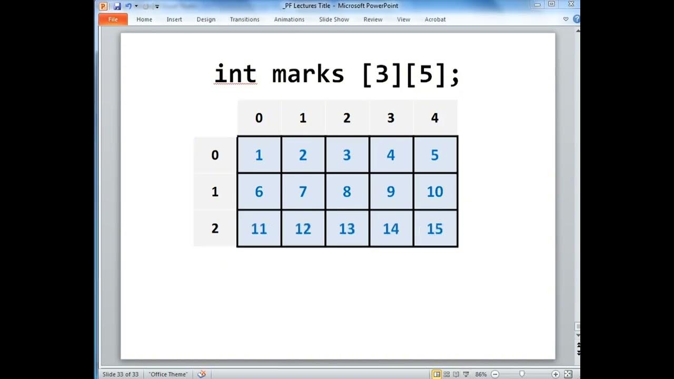Image resolution: width=674 pixels, height=379 pixels.
Task: Click row header '2' in the table
Action: [x=215, y=228]
